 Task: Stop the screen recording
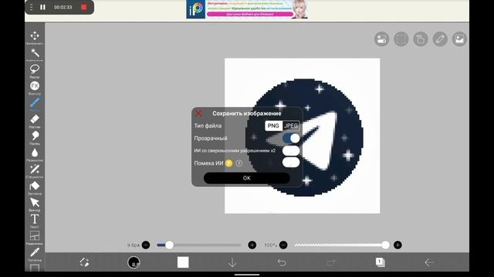click(x=84, y=7)
